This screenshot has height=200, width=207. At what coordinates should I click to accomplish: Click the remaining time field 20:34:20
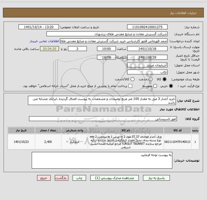pos(49,49)
